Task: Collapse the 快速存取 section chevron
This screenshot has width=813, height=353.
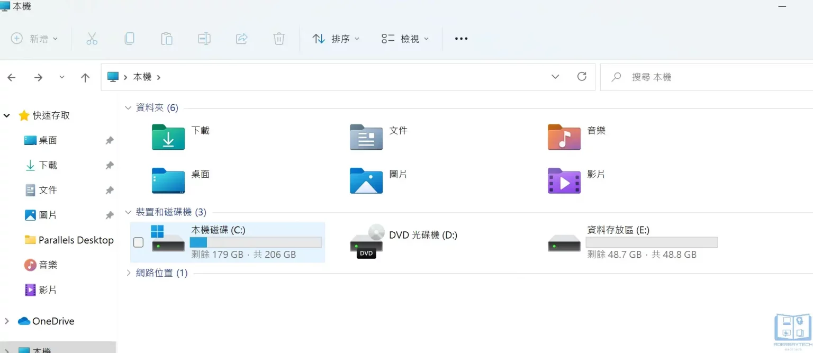Action: 7,115
